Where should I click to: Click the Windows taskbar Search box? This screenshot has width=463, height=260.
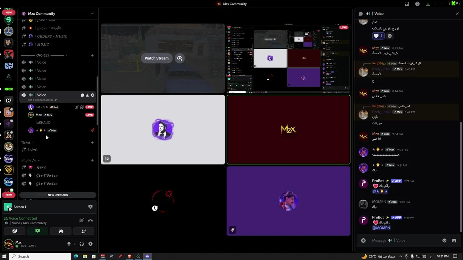tap(39, 256)
